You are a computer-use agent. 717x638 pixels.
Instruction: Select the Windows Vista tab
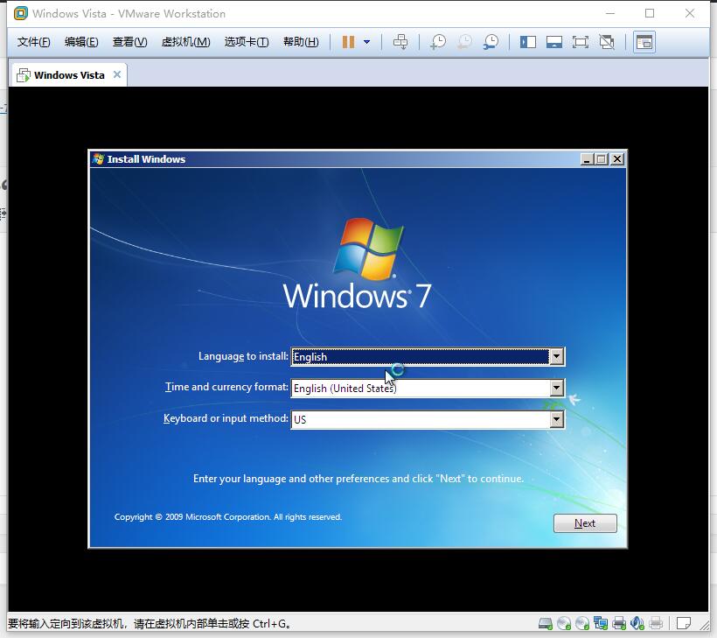point(68,75)
